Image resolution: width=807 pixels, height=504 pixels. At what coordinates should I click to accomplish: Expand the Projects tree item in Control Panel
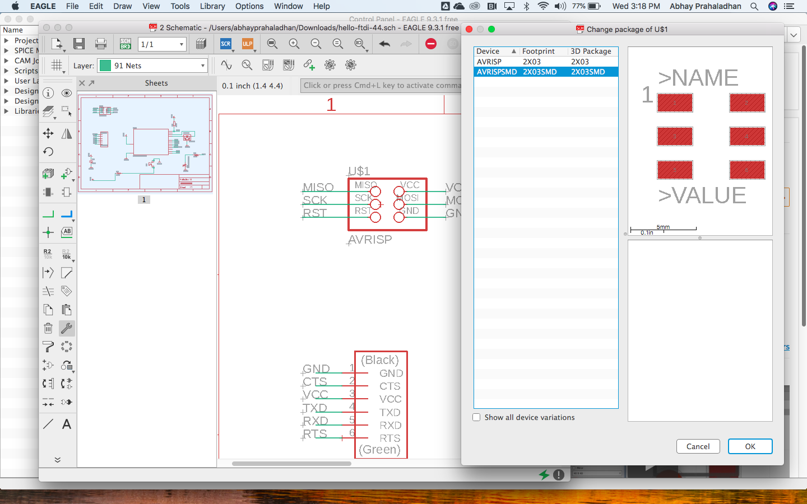[x=6, y=40]
